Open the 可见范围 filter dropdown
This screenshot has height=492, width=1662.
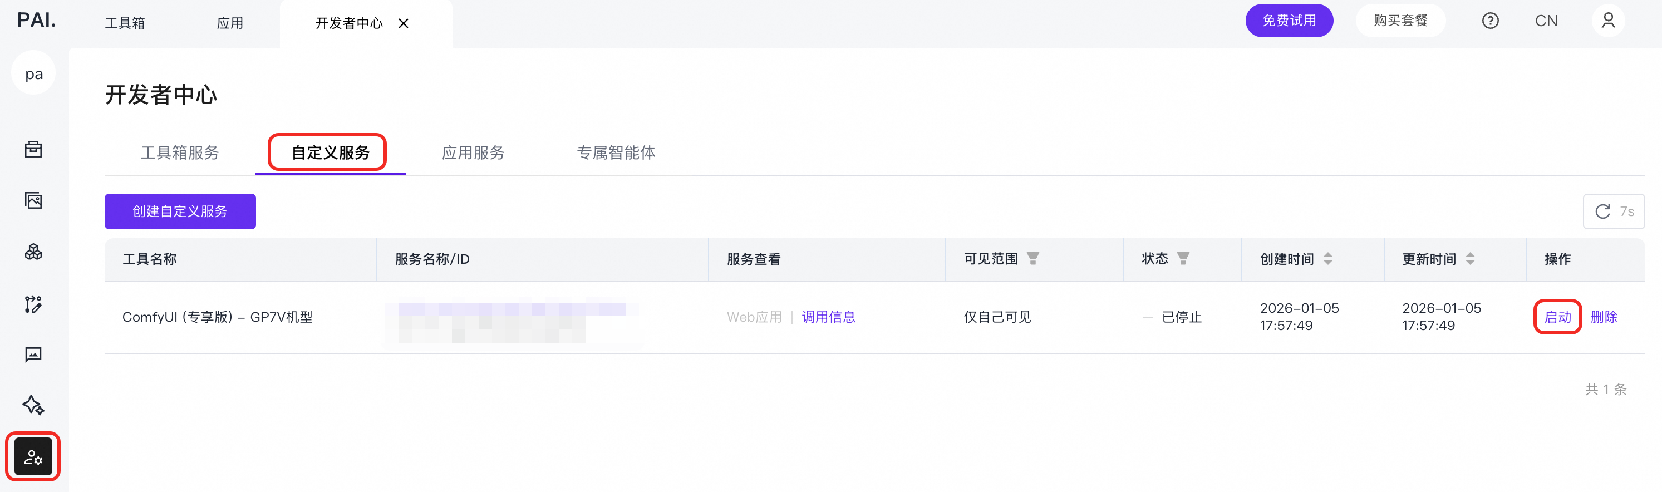(x=1033, y=259)
